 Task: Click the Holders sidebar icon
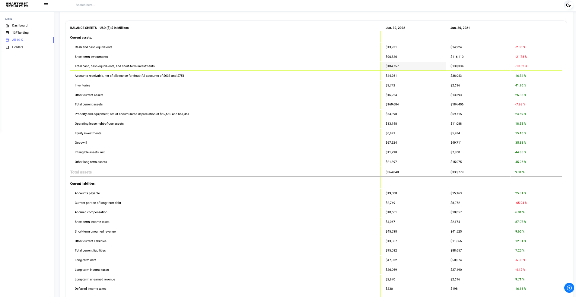7,47
